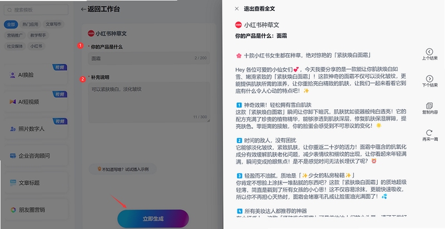This screenshot has width=445, height=229.
Task: Select the 全部 category tag
Action: point(11,24)
